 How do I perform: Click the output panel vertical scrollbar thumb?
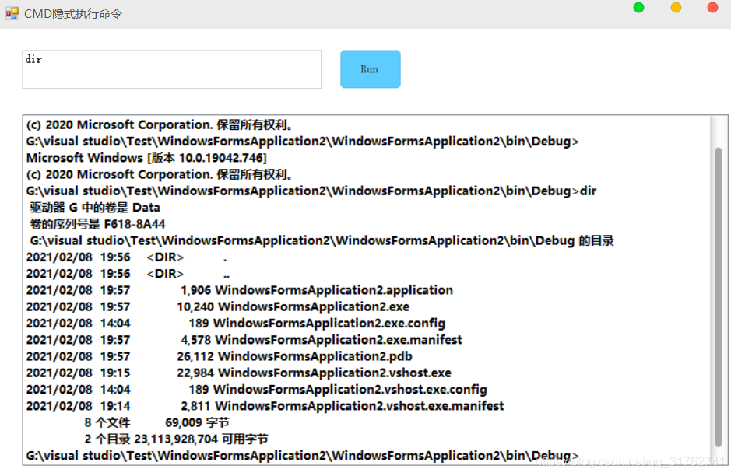coord(719,297)
